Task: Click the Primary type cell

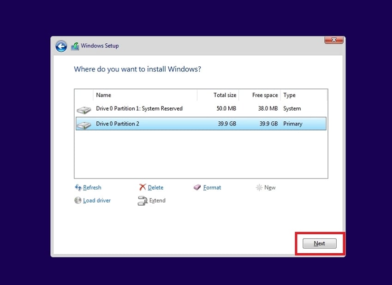Action: pos(293,124)
